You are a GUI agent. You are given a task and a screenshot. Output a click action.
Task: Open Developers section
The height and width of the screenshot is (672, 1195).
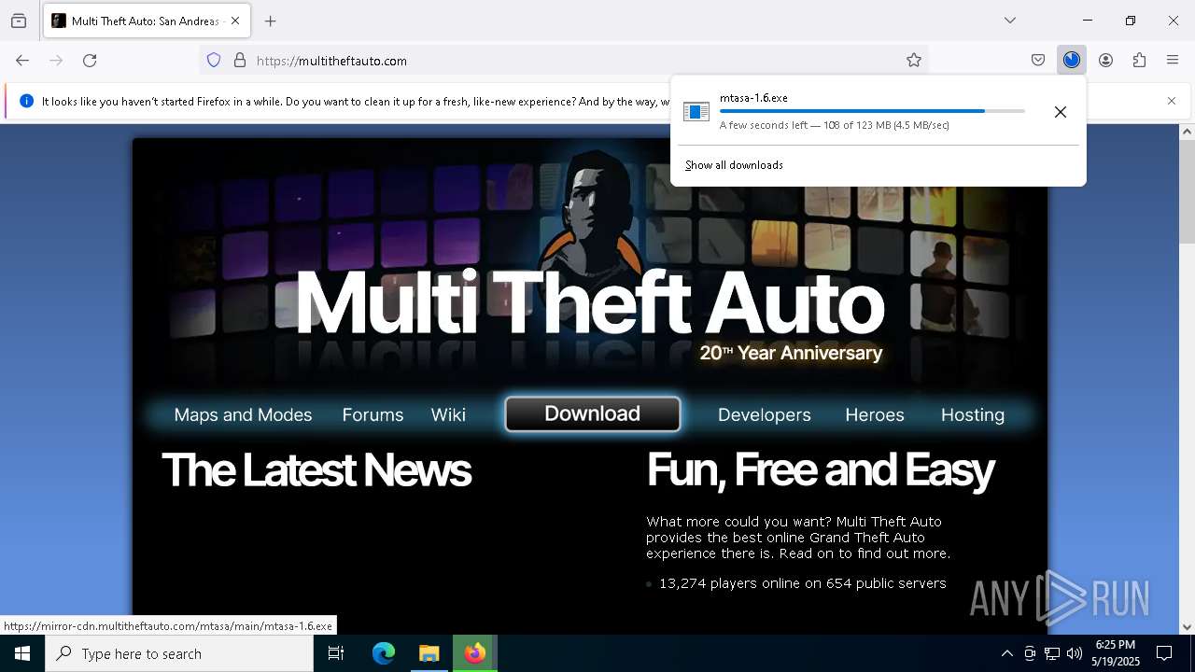pyautogui.click(x=765, y=414)
